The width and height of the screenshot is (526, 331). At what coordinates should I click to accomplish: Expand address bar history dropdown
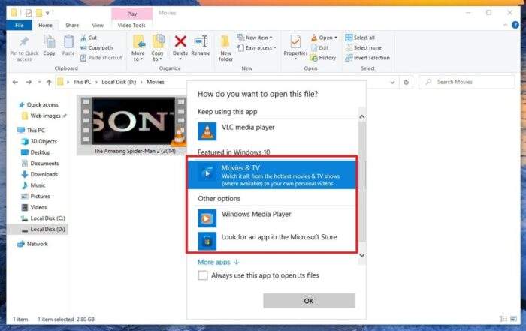(392, 82)
